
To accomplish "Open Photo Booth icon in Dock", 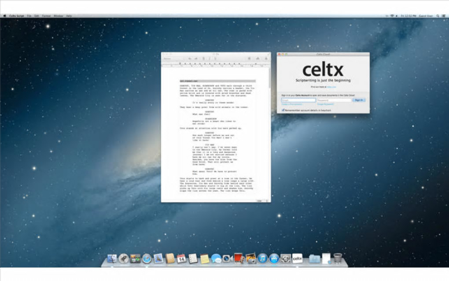I will 239,259.
